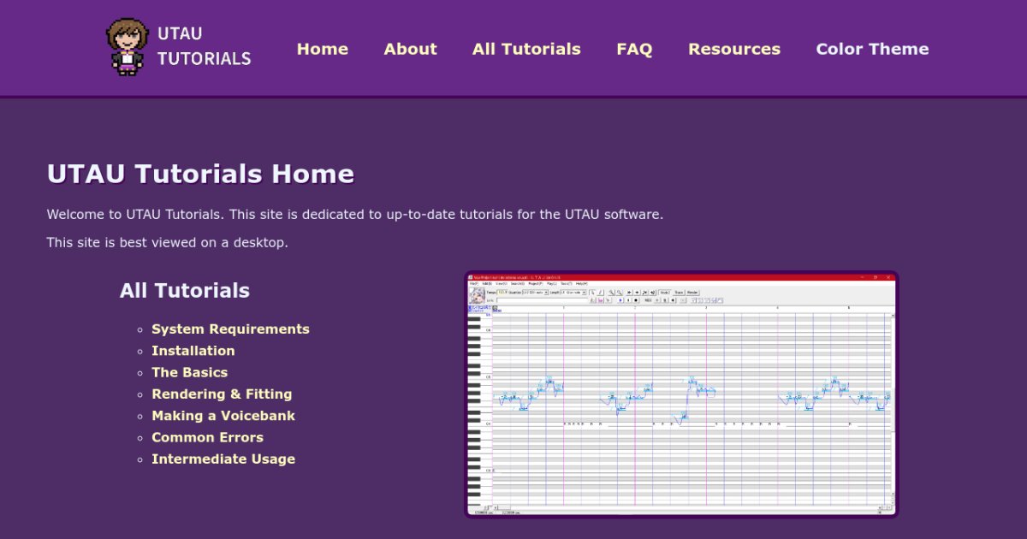Click the UTAU TUTORIALS site title text

pyautogui.click(x=204, y=47)
